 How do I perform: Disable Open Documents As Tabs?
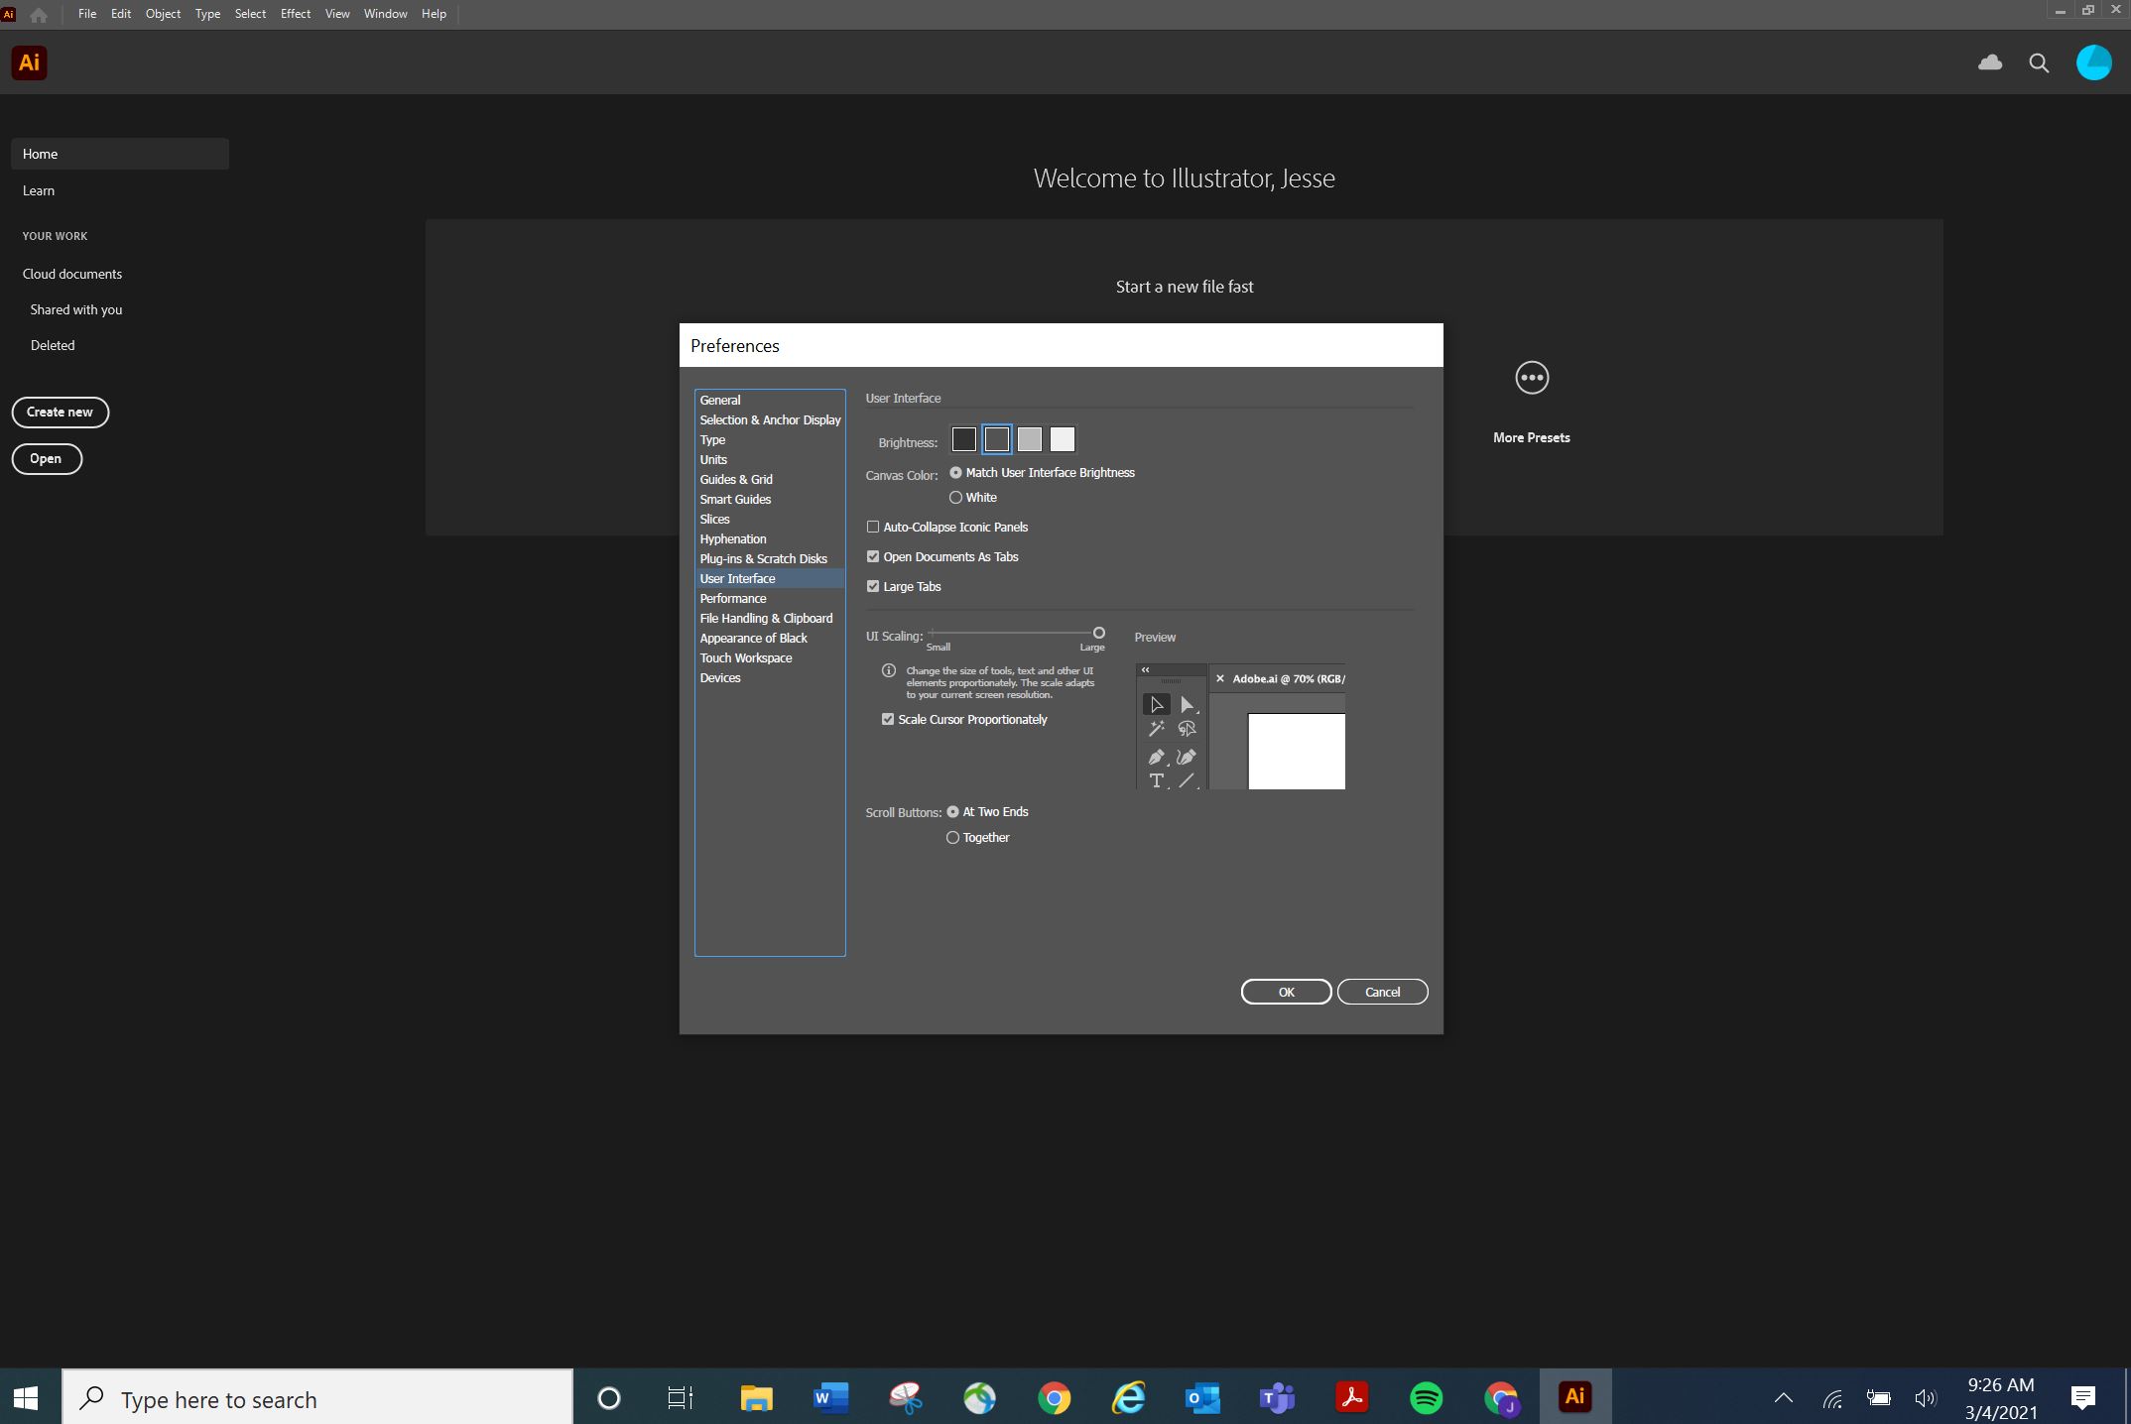[x=873, y=556]
